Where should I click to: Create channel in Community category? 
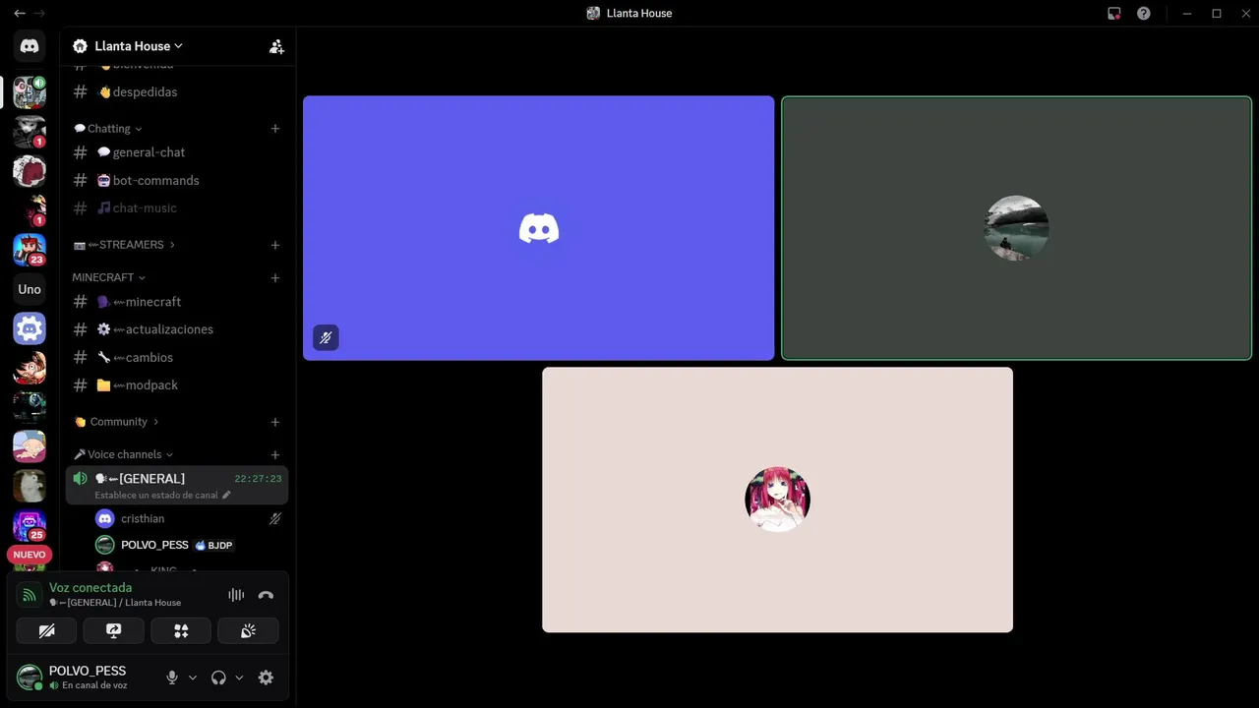click(x=275, y=422)
